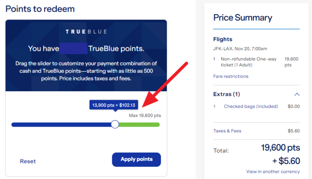Click the round points slider handle

115,124
